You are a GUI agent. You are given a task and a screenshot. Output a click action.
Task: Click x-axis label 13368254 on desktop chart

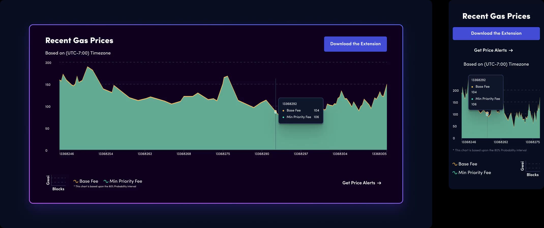(106, 154)
